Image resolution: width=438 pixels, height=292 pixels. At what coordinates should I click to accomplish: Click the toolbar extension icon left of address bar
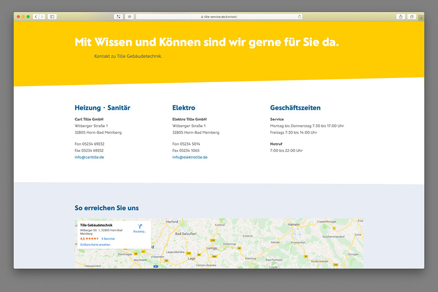coord(119,17)
